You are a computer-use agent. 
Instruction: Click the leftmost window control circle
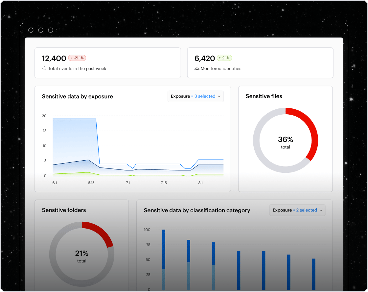(x=31, y=30)
